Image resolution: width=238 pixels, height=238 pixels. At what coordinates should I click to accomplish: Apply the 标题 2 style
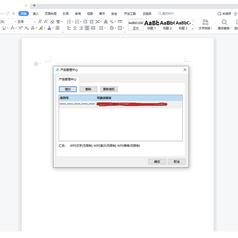point(167,25)
